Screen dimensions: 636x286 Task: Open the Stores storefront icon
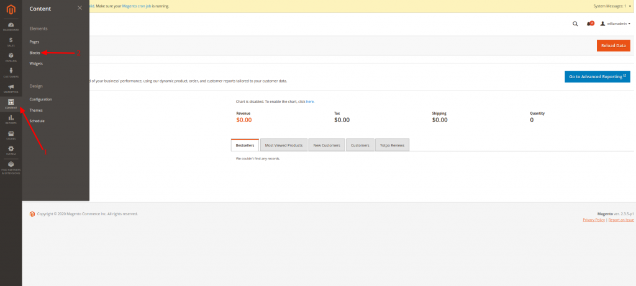(11, 134)
